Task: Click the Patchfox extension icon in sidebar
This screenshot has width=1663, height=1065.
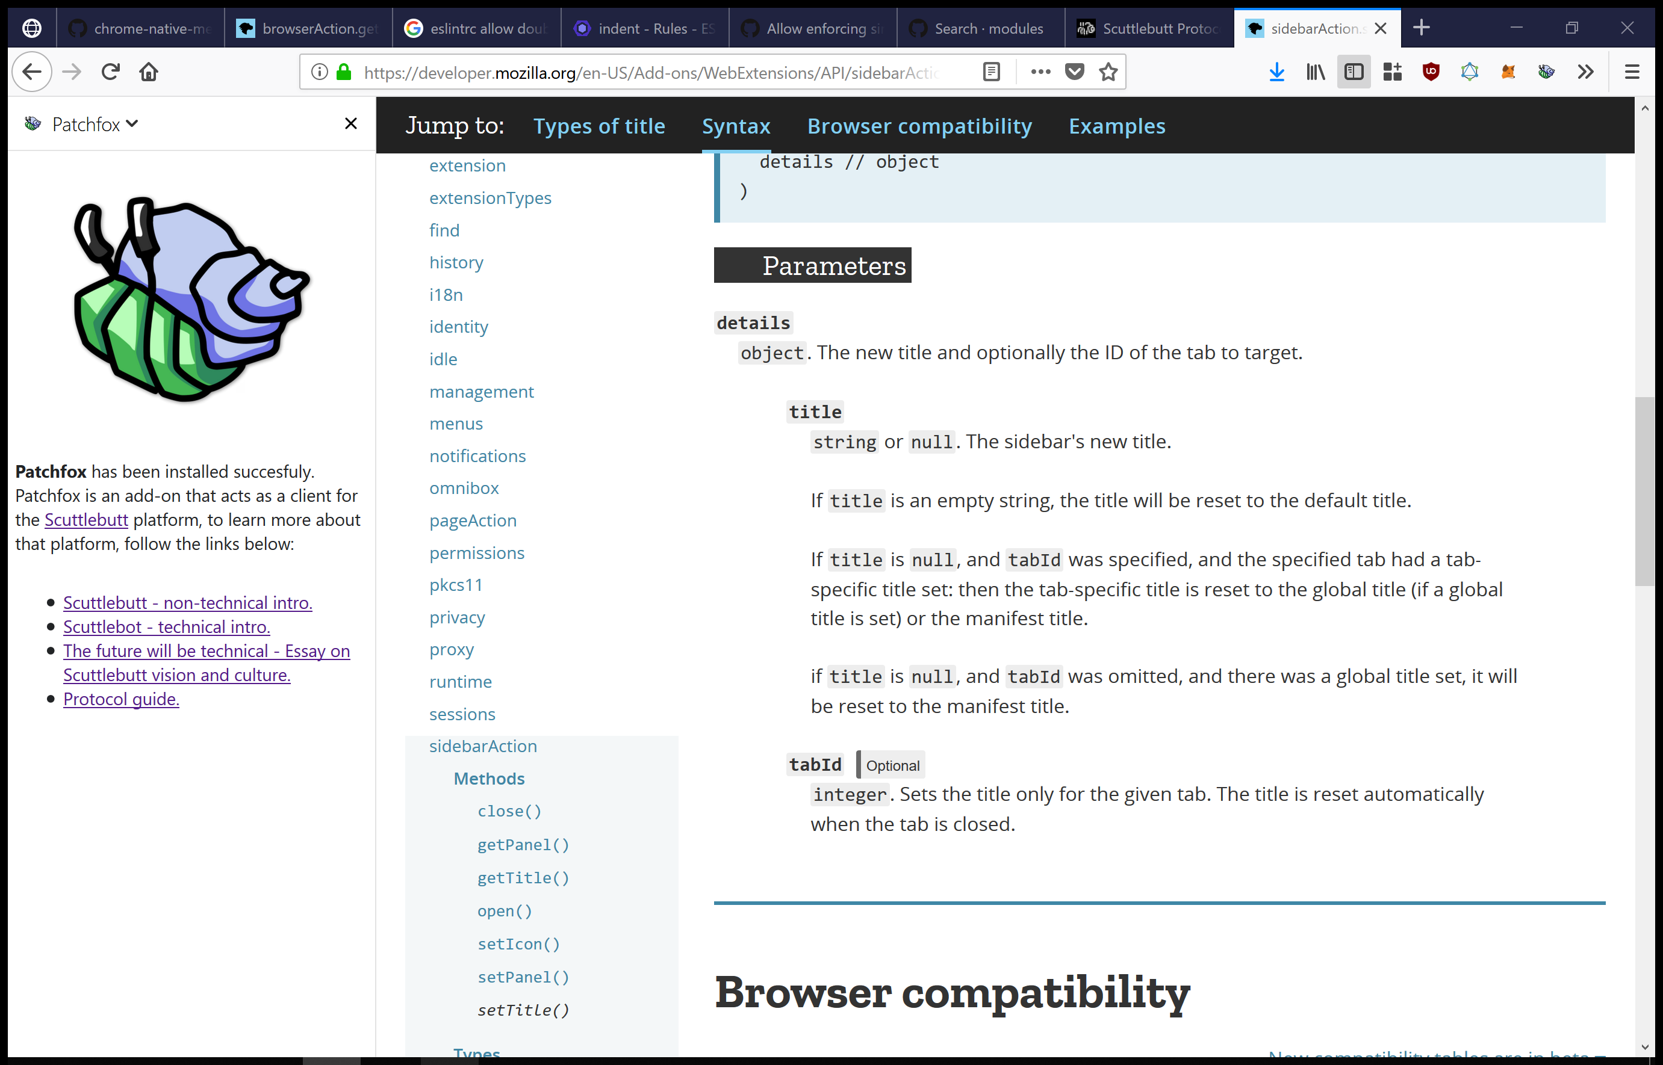Action: [34, 123]
